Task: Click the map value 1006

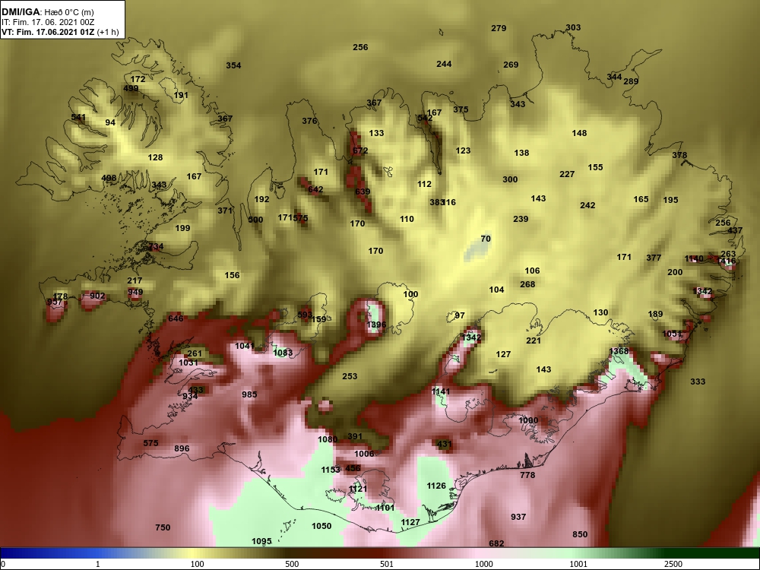Action: [364, 454]
